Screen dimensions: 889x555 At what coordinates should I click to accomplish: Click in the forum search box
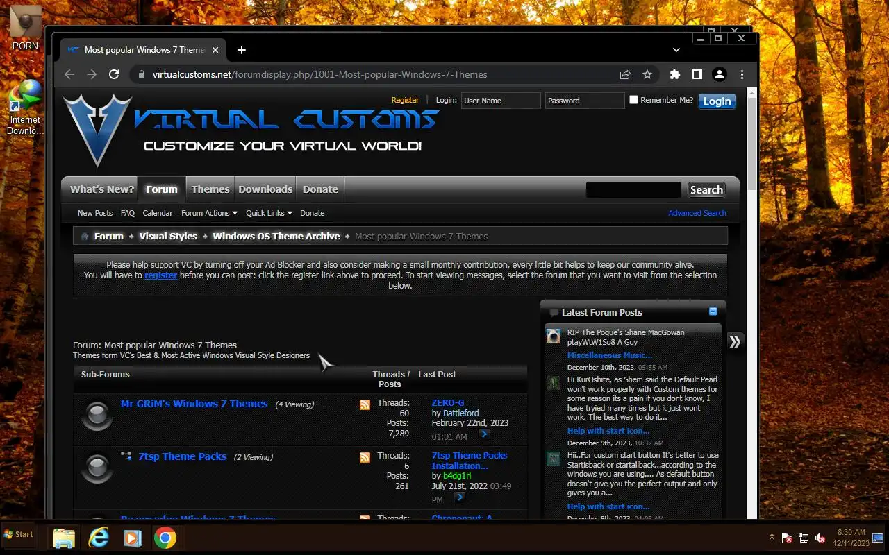[633, 190]
